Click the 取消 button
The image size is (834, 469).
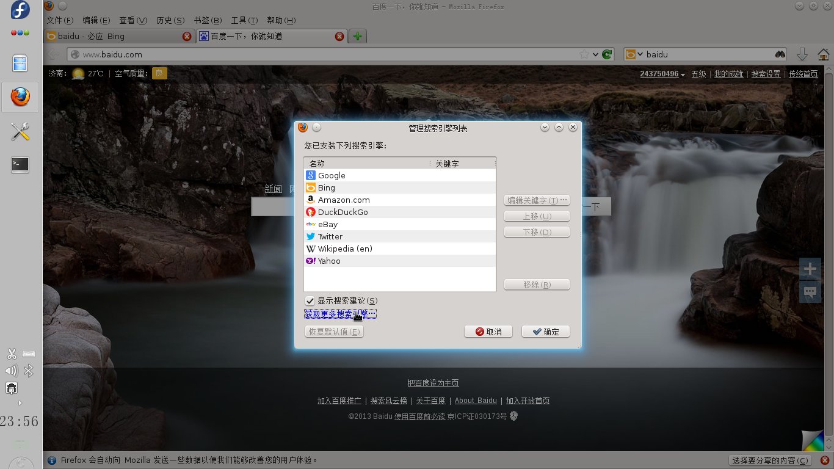click(x=488, y=332)
